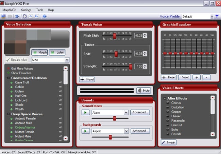
Task: Click the green star beside Show Favorites
Action: [x=8, y=73]
